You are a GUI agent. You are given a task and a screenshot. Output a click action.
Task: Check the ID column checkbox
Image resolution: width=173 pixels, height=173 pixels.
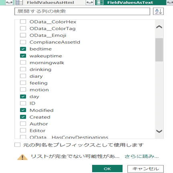[23, 103]
